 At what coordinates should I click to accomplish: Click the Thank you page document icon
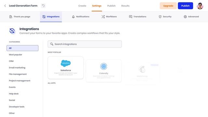click(11, 17)
